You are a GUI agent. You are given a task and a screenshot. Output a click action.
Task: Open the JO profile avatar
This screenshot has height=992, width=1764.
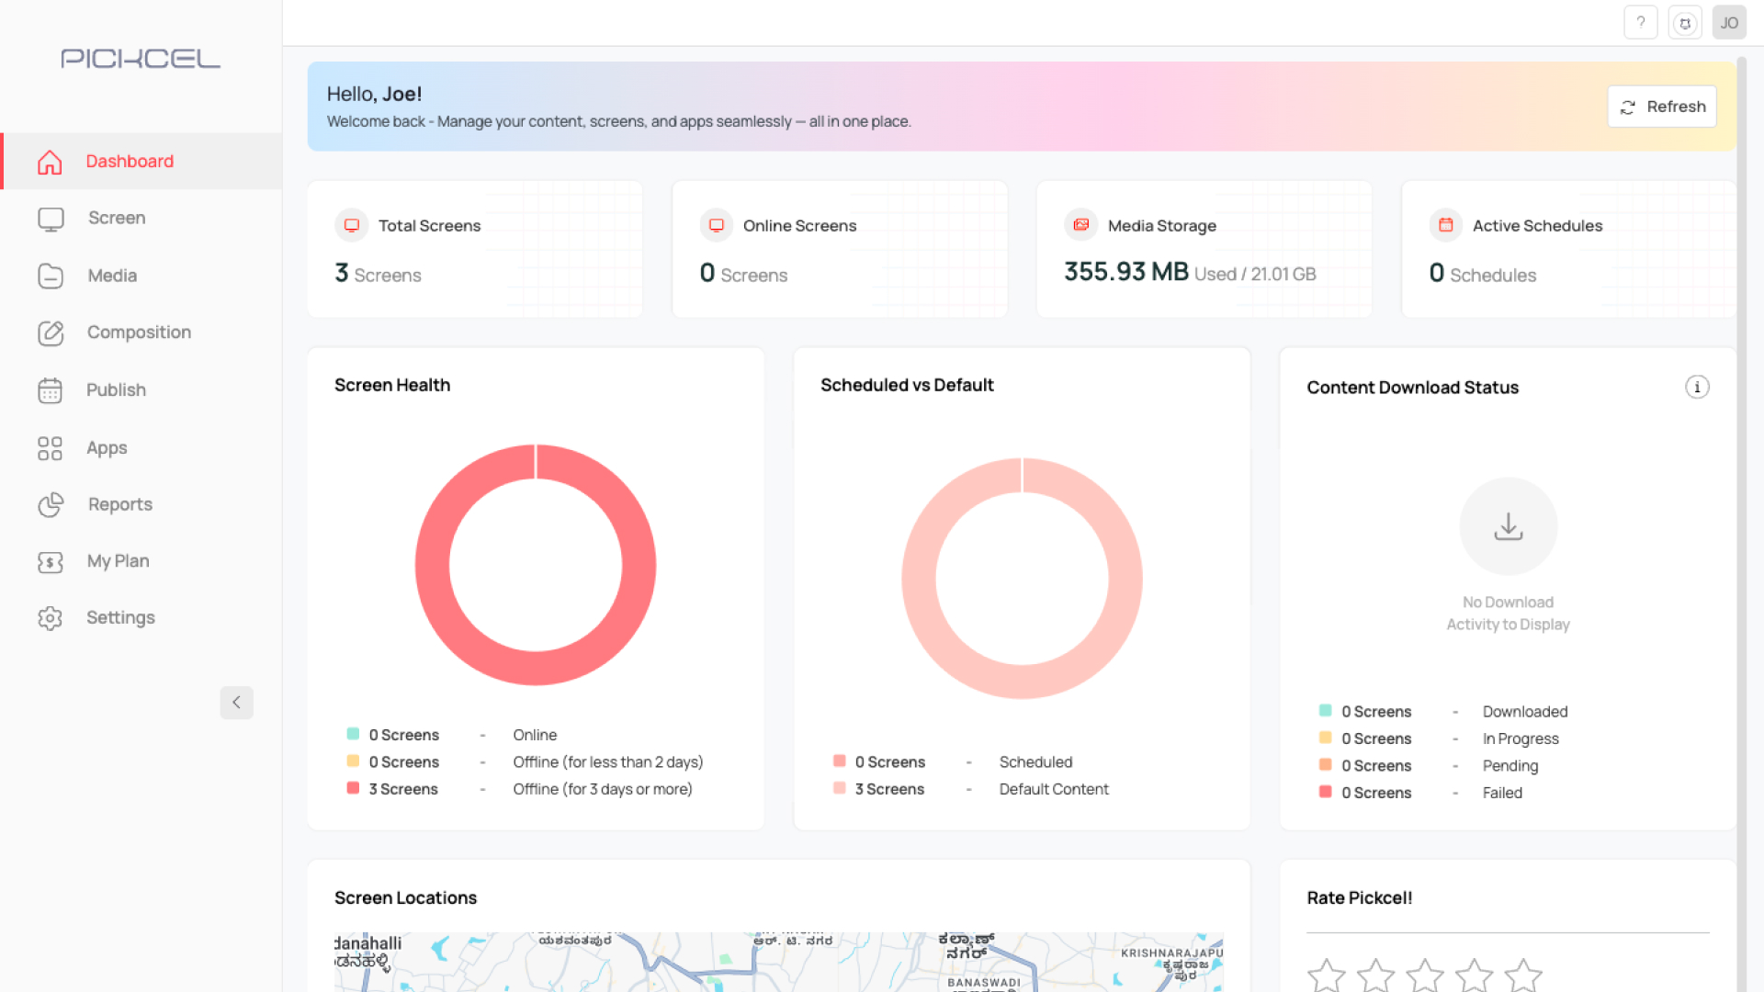[x=1729, y=22]
